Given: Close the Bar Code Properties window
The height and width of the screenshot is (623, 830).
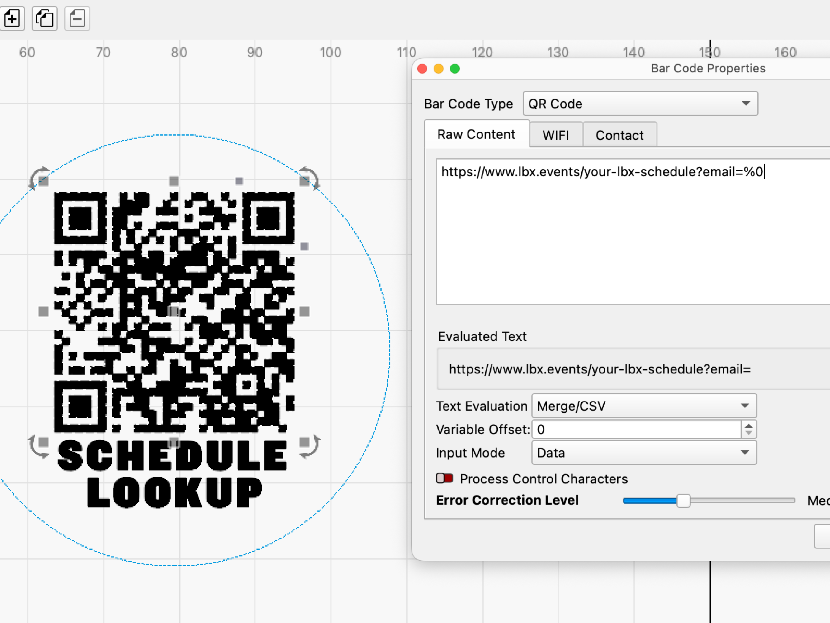Looking at the screenshot, I should pos(422,69).
